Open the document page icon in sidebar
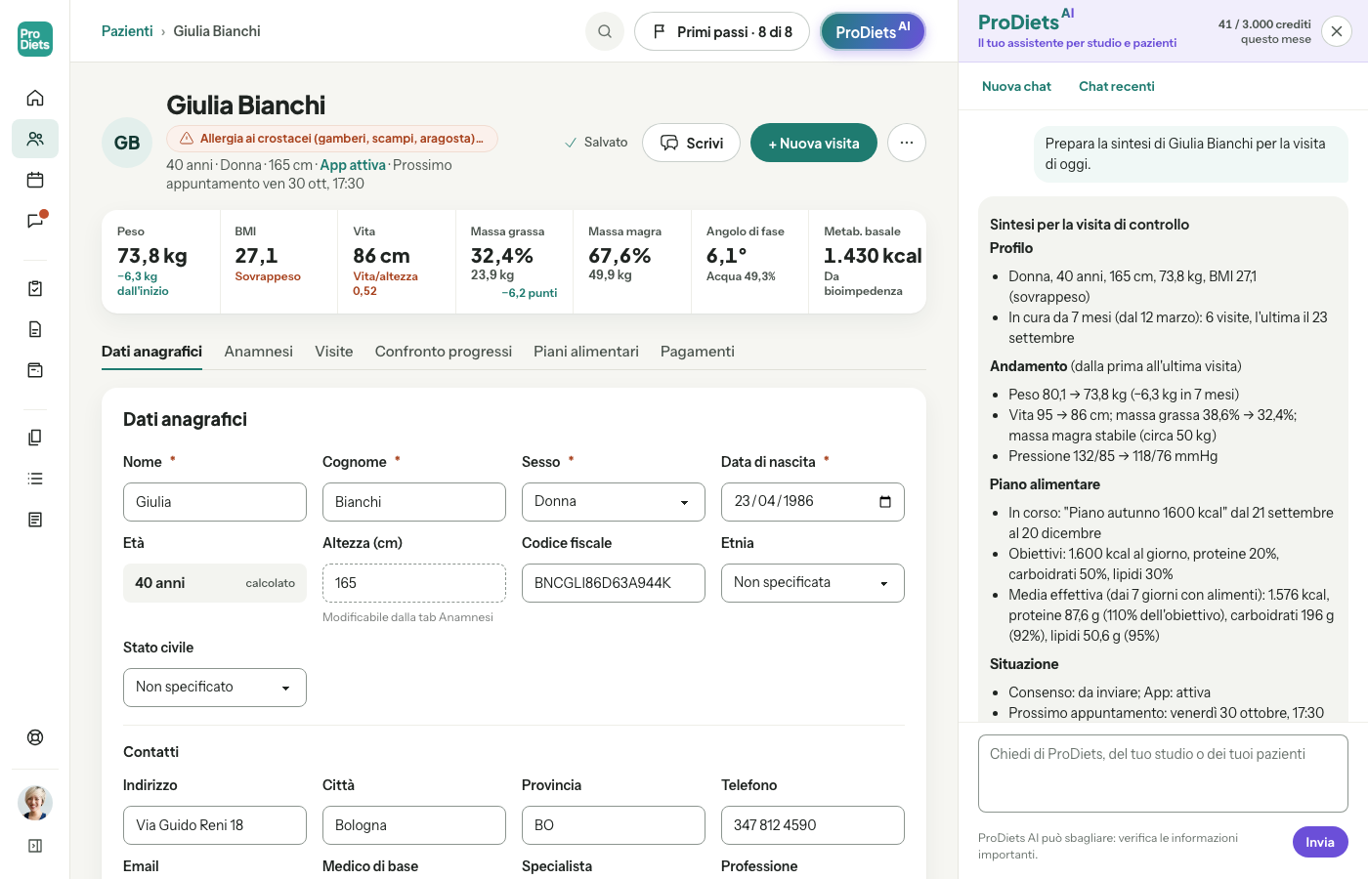This screenshot has width=1368, height=879. pos(35,329)
